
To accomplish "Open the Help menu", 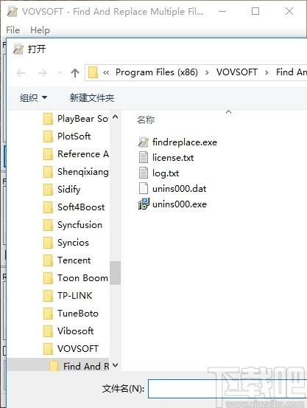I will click(x=40, y=30).
